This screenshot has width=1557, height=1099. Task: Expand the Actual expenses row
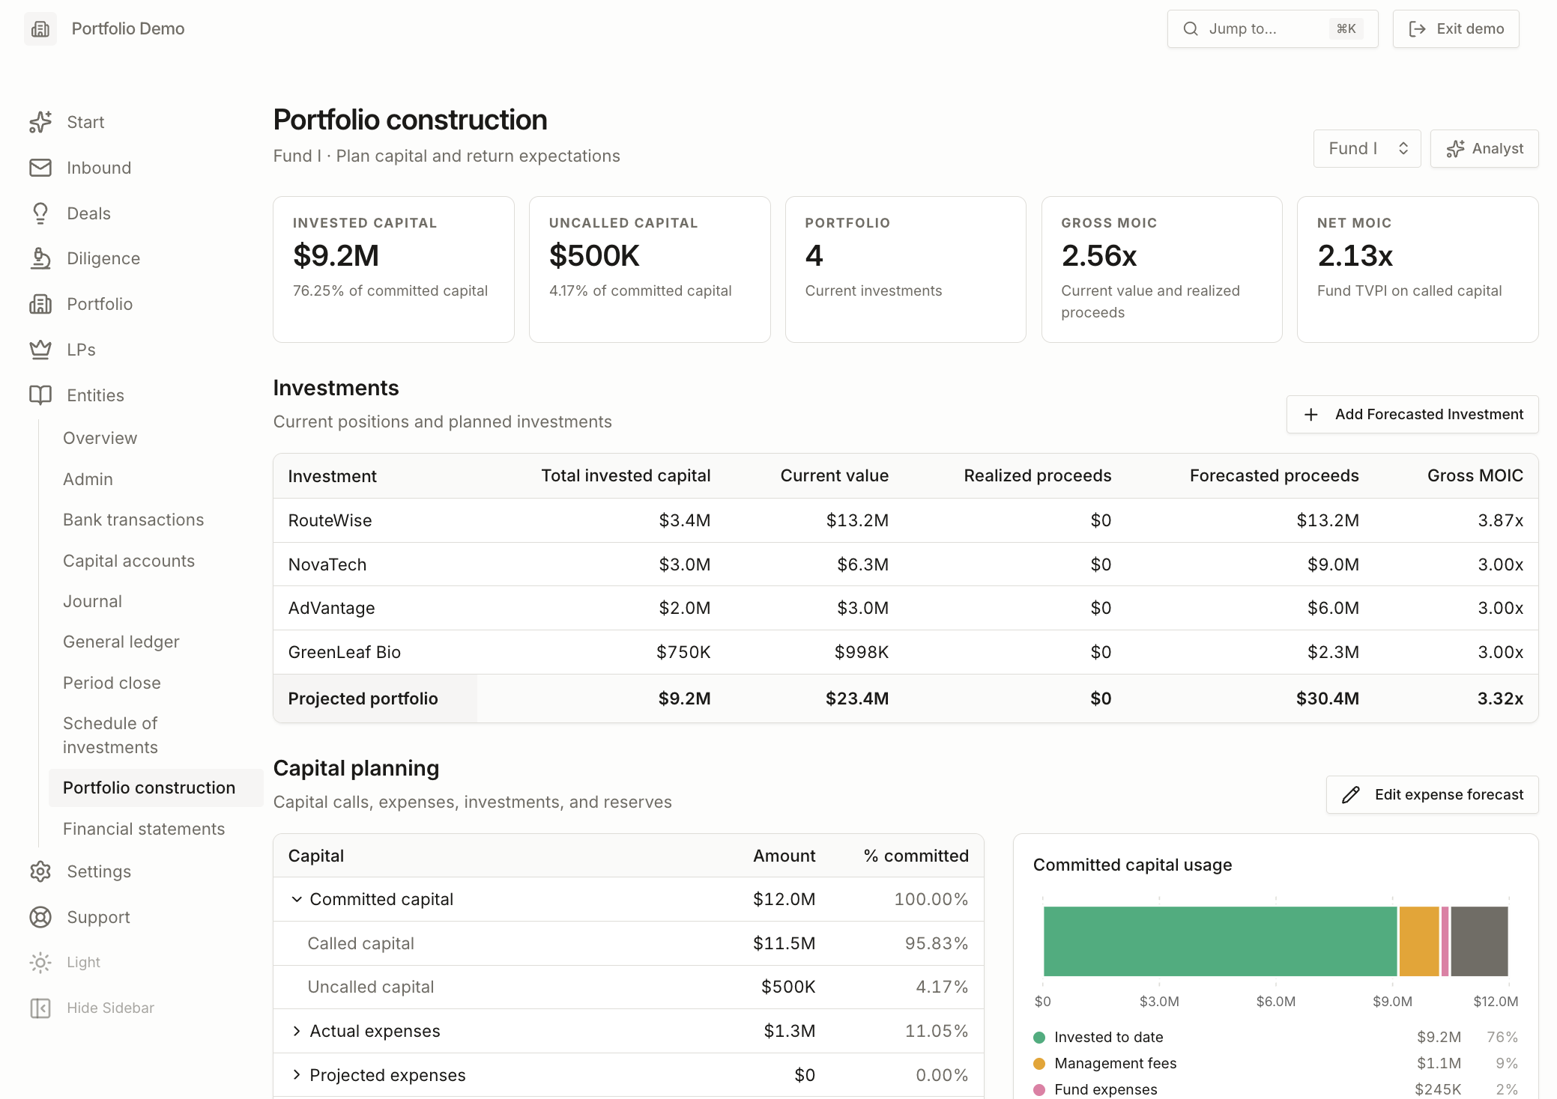(x=297, y=1032)
